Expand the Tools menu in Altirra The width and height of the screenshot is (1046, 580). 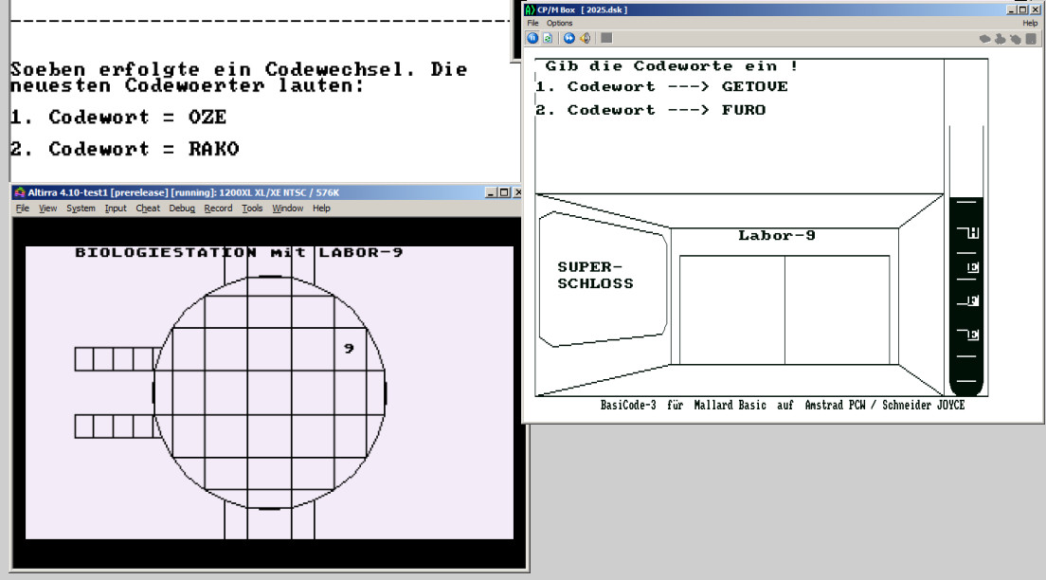click(x=252, y=208)
